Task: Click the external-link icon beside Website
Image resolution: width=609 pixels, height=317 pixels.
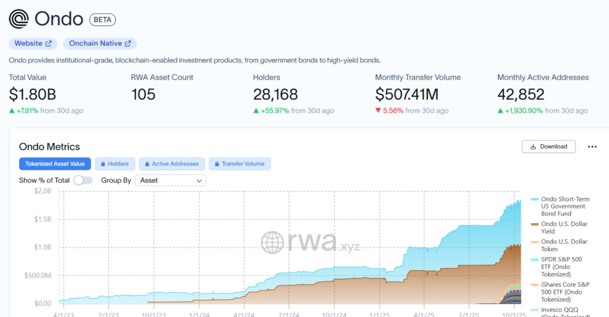Action: point(49,43)
